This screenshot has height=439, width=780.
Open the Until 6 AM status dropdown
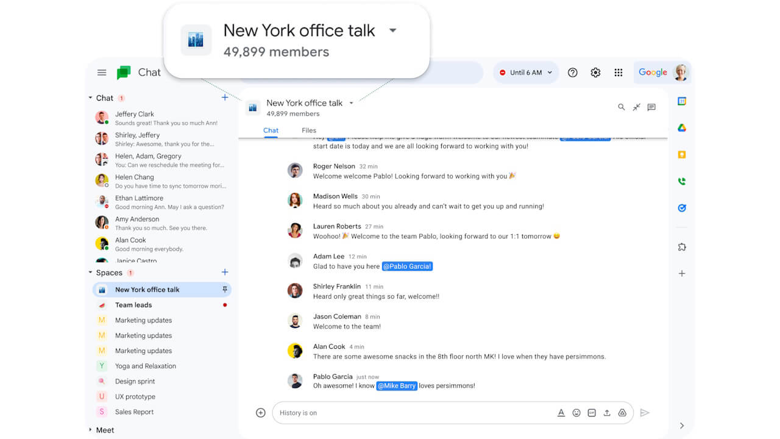pyautogui.click(x=525, y=72)
